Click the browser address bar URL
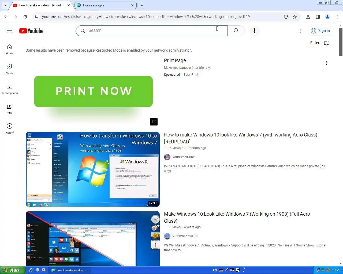 tap(146, 17)
